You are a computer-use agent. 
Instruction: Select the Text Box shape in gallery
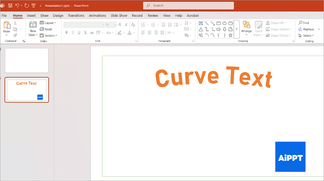[201, 23]
